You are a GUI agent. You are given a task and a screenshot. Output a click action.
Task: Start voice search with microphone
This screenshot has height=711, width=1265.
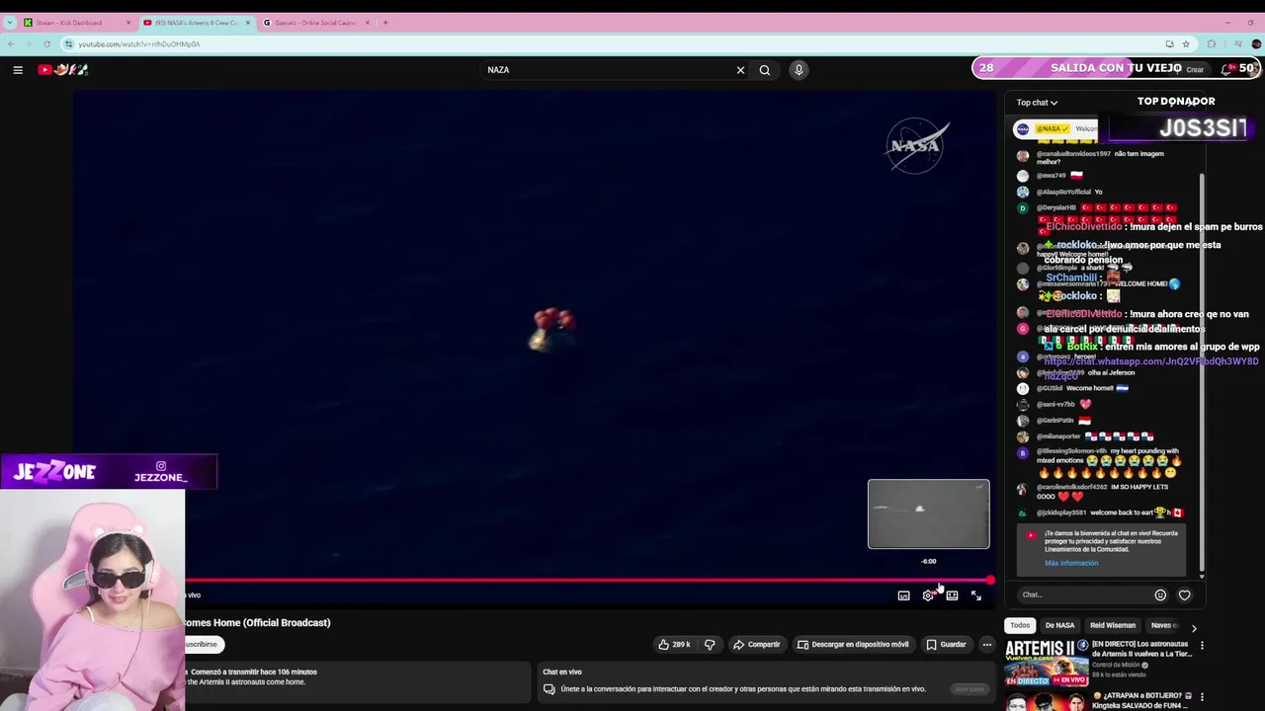click(x=799, y=70)
